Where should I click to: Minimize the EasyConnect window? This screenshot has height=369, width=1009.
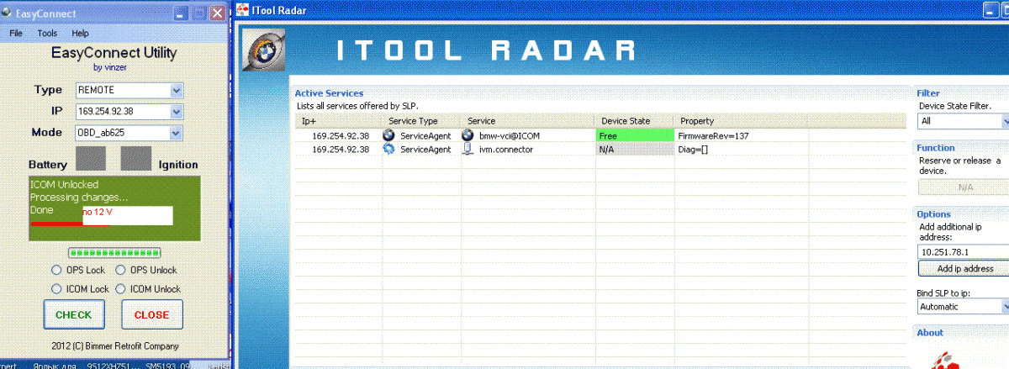point(181,13)
